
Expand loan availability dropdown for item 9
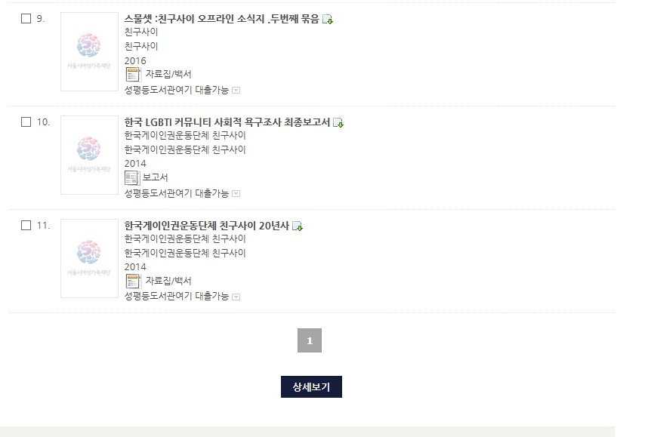pyautogui.click(x=236, y=90)
